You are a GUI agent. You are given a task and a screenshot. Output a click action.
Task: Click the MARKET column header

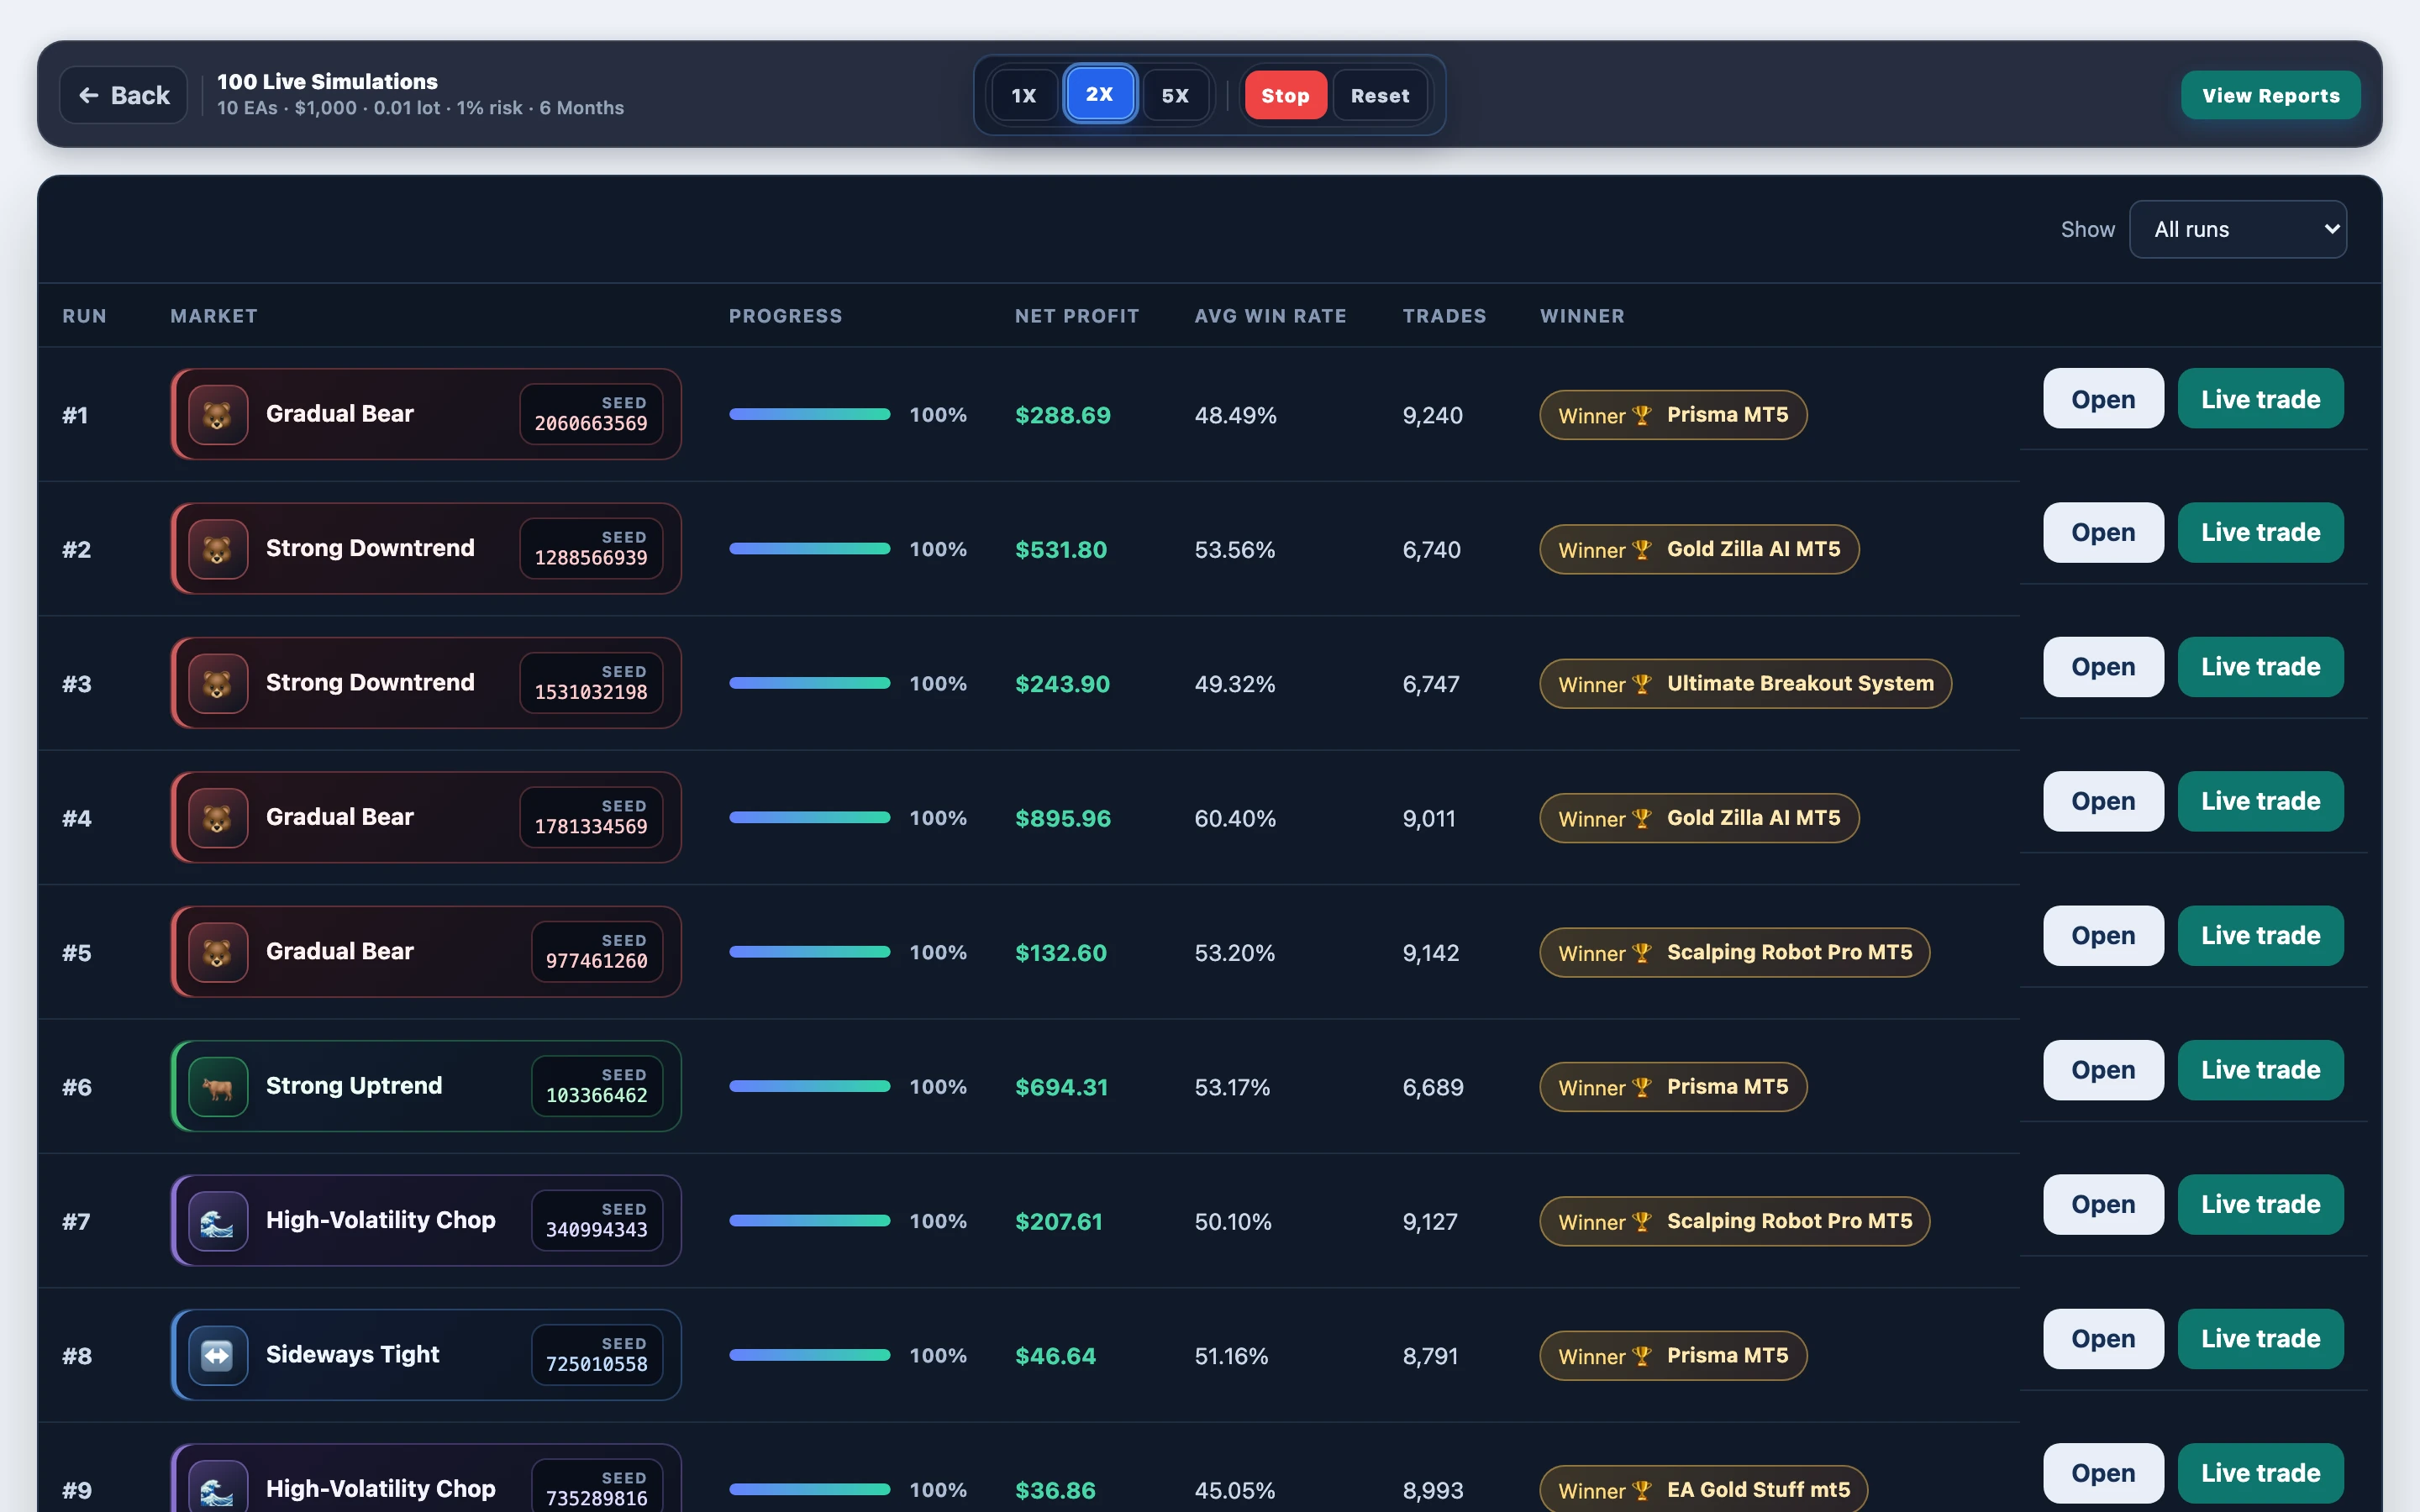click(214, 316)
